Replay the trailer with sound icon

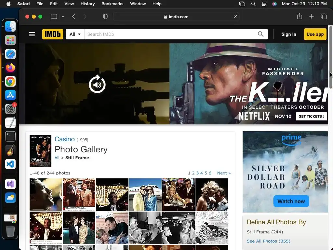click(97, 84)
